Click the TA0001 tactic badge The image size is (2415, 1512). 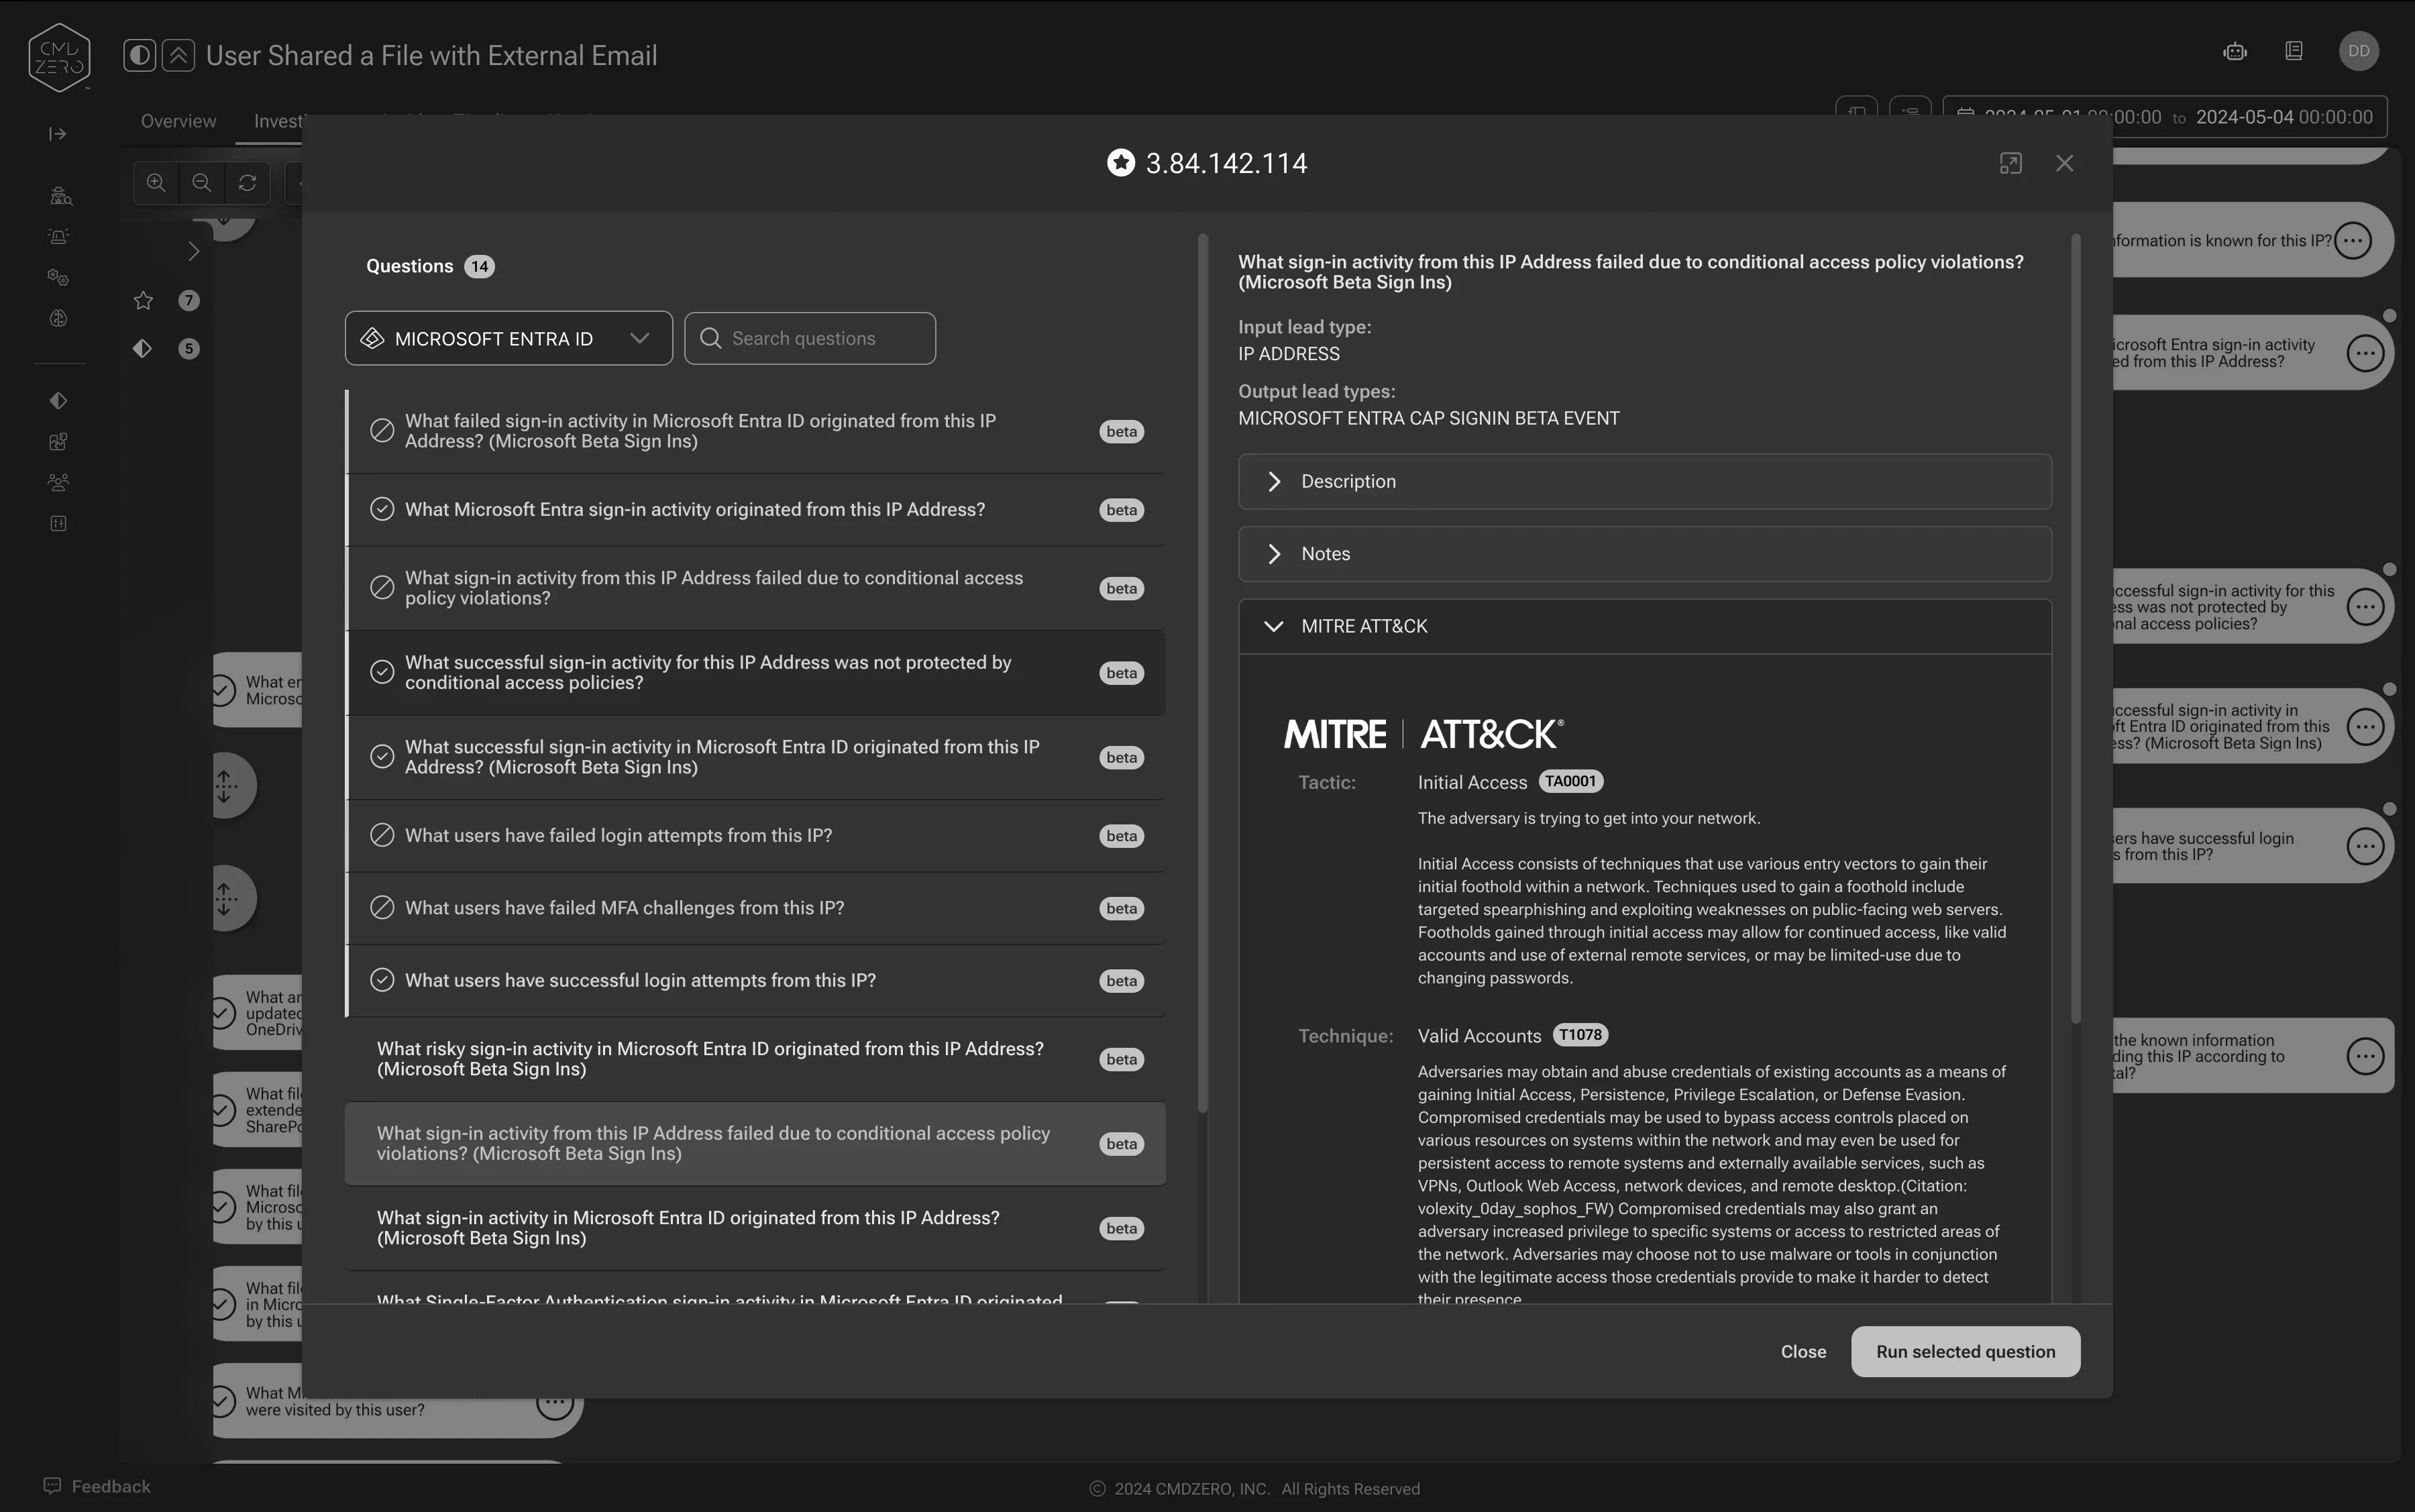[x=1570, y=782]
